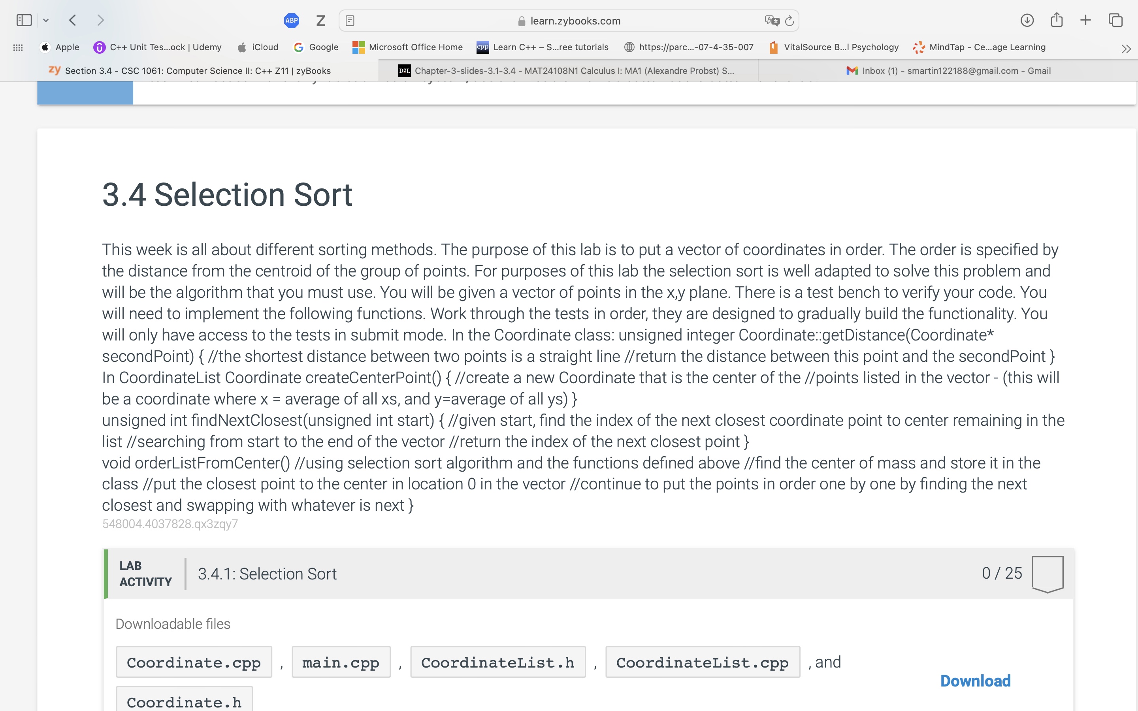1138x711 pixels.
Task: Open the sidebar dropdown chevron
Action: pyautogui.click(x=45, y=20)
